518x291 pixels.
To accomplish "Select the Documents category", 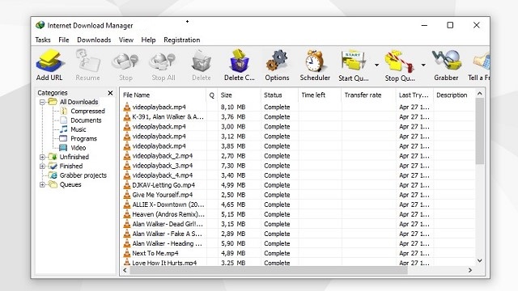I will pyautogui.click(x=86, y=120).
